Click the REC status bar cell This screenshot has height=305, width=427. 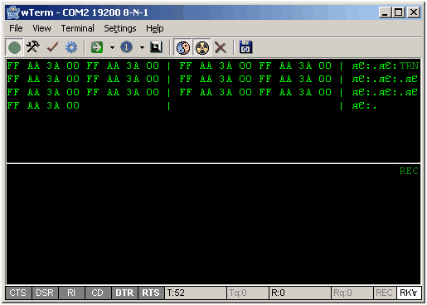pyautogui.click(x=384, y=293)
